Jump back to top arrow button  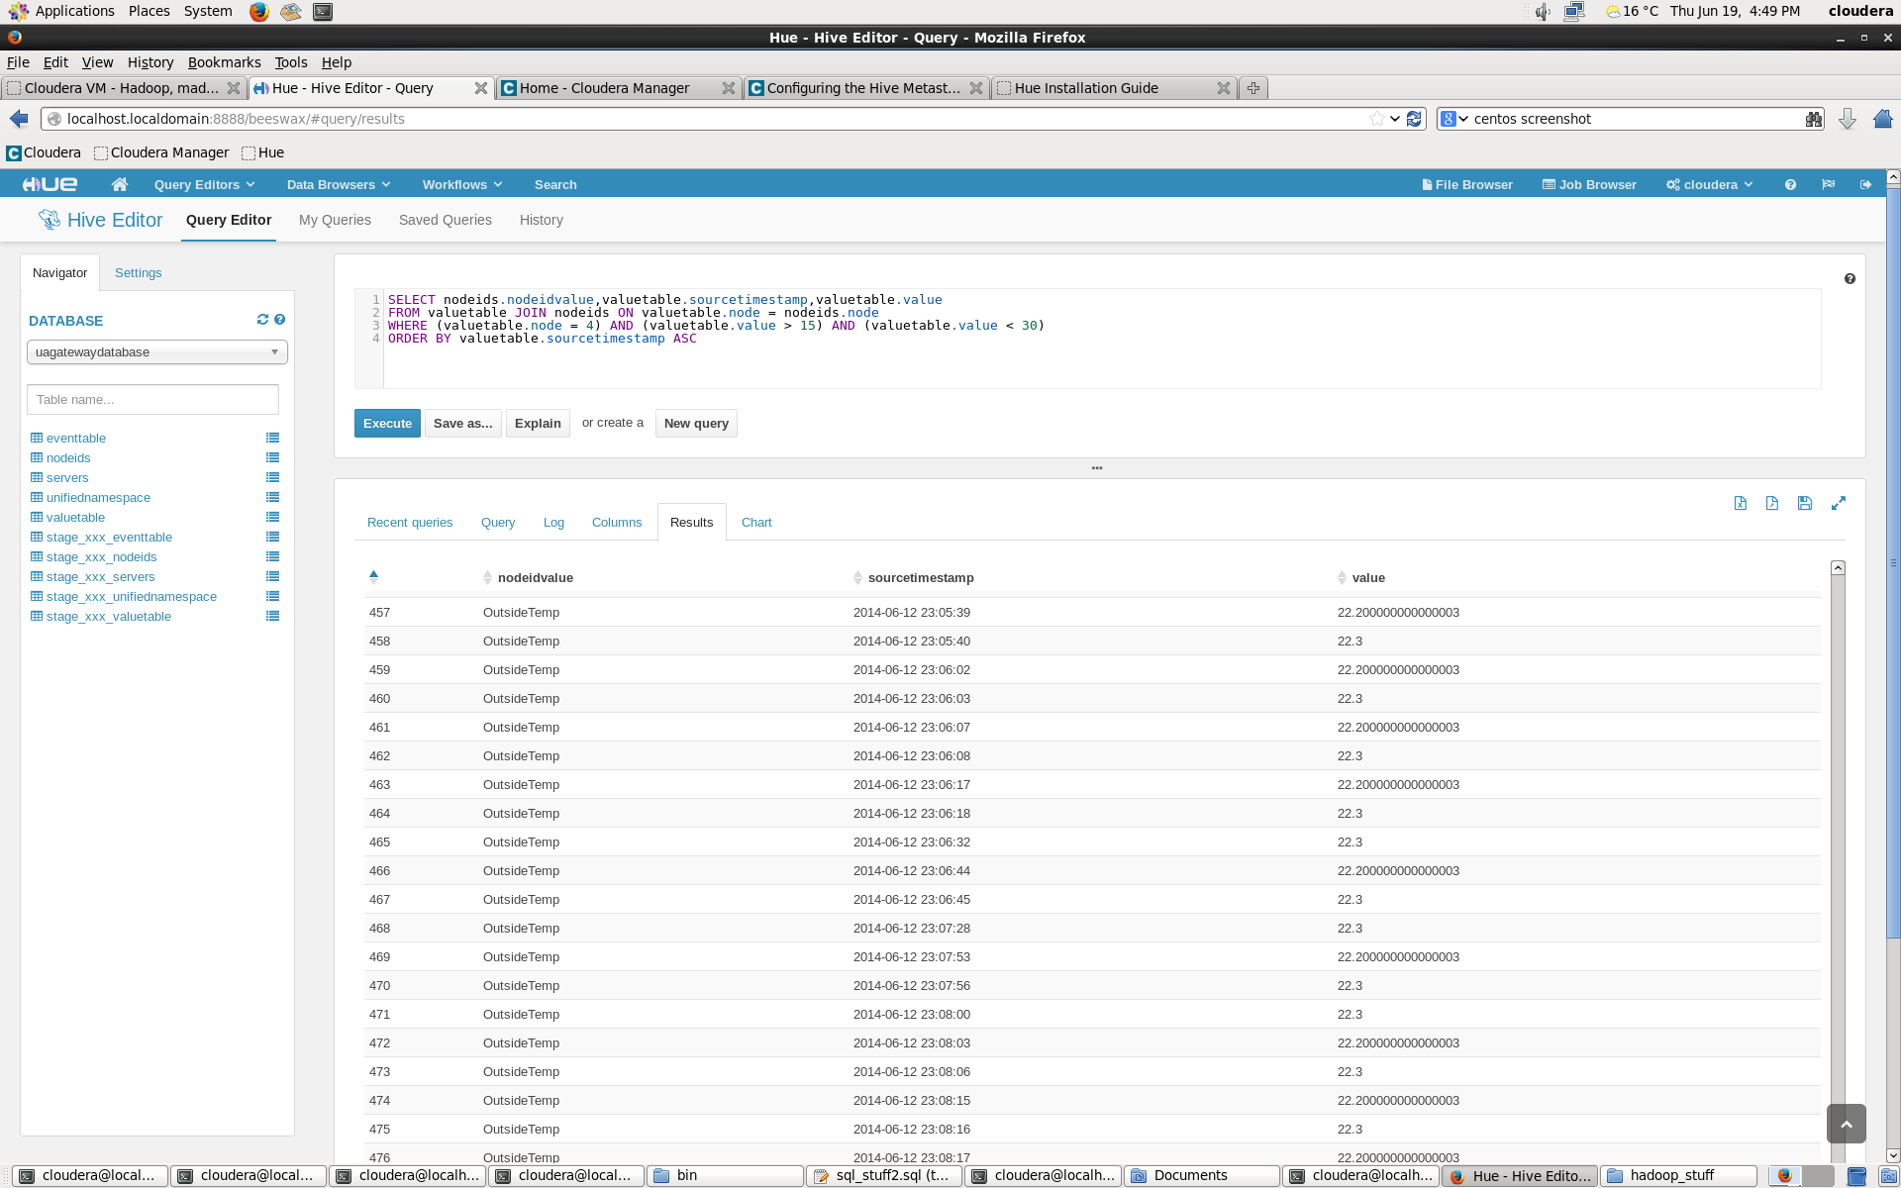point(1847,1124)
